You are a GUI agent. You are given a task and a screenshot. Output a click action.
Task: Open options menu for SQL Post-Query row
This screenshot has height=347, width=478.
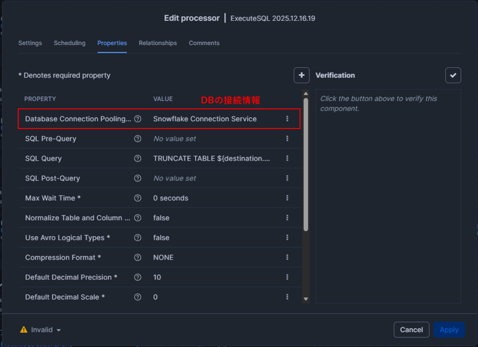287,178
